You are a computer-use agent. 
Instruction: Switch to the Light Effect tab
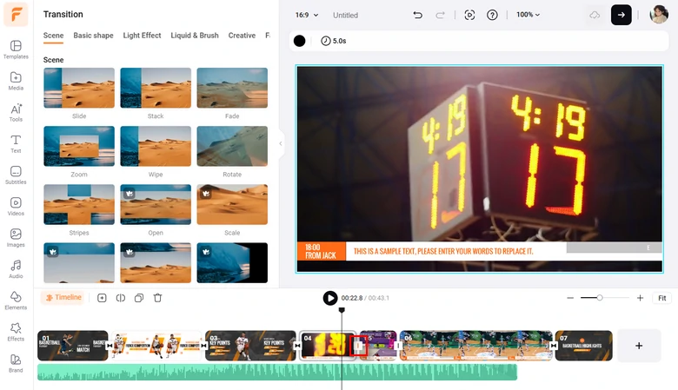(x=142, y=36)
